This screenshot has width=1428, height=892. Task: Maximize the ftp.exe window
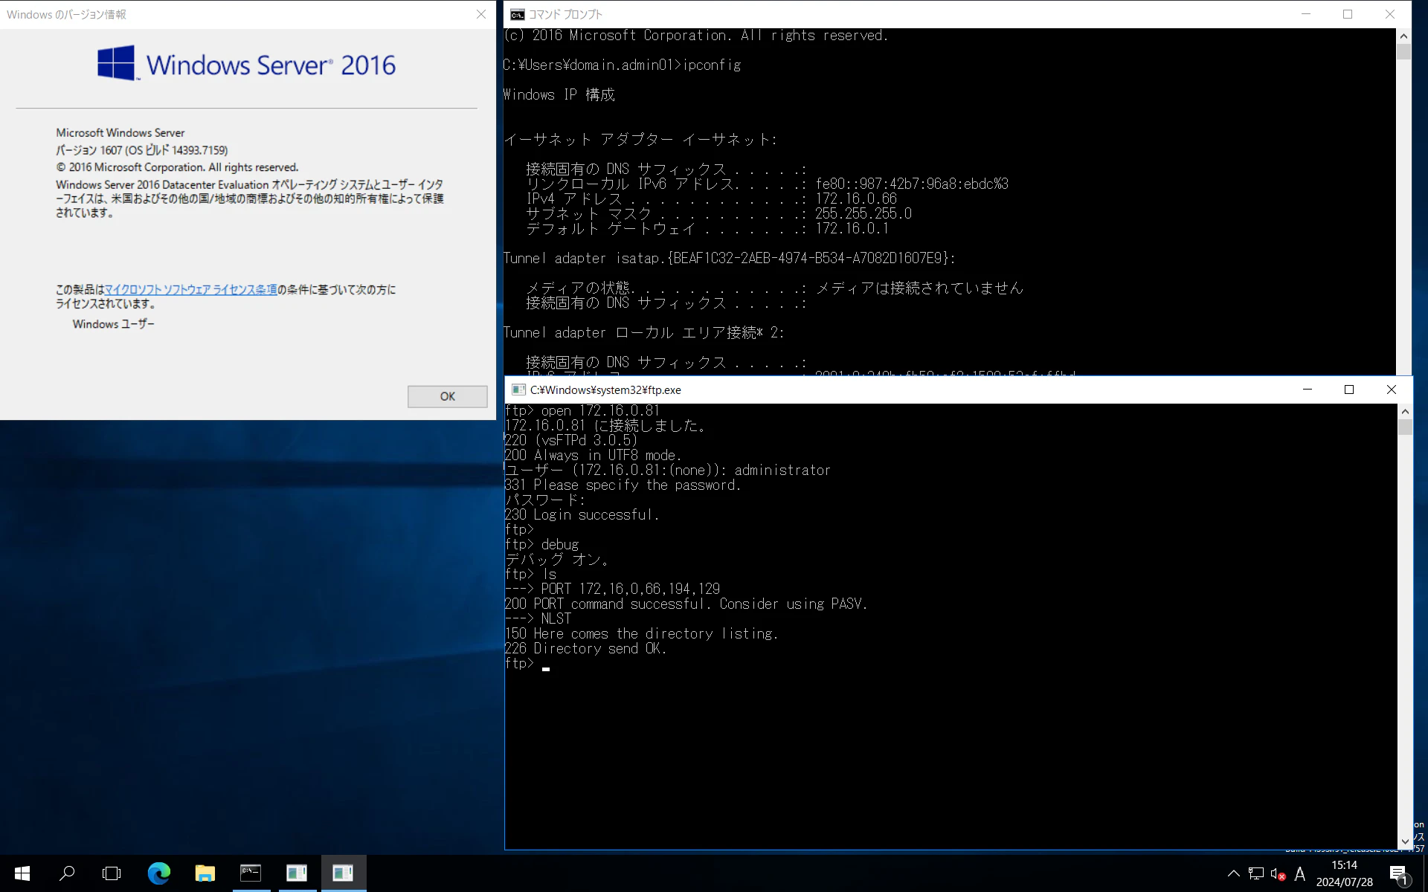tap(1349, 390)
